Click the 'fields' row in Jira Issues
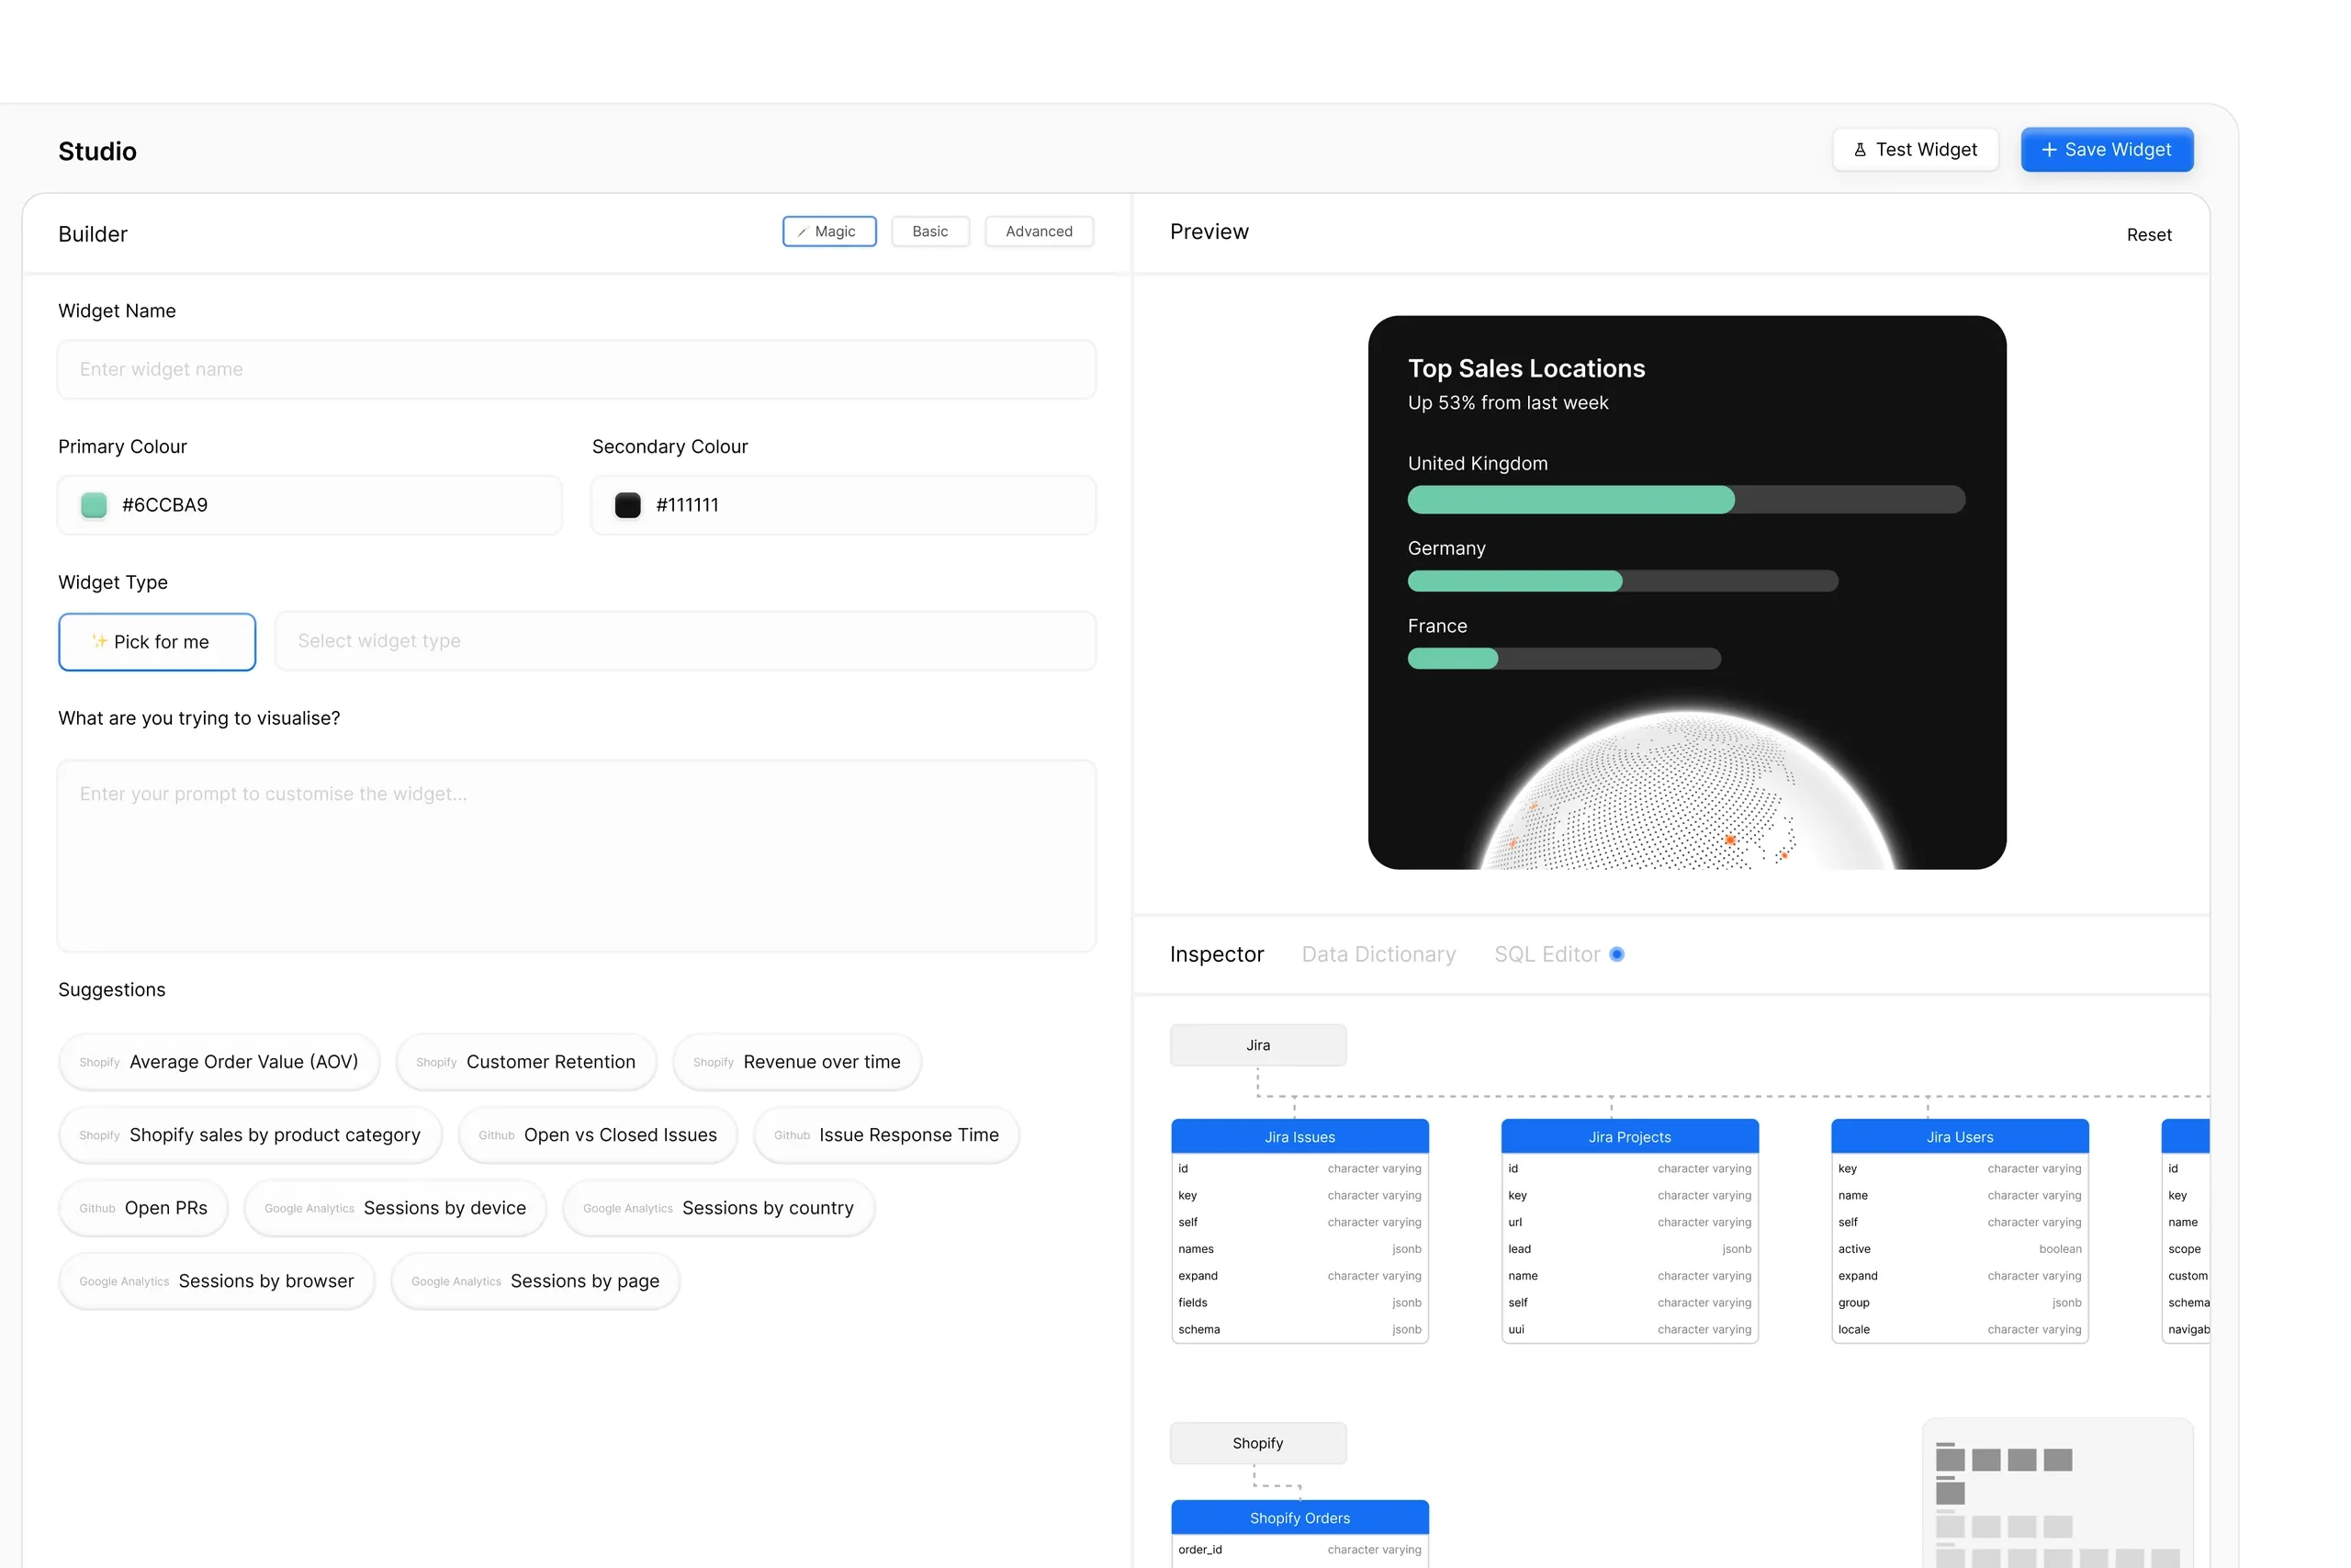The height and width of the screenshot is (1568, 2351). pyautogui.click(x=1299, y=1303)
